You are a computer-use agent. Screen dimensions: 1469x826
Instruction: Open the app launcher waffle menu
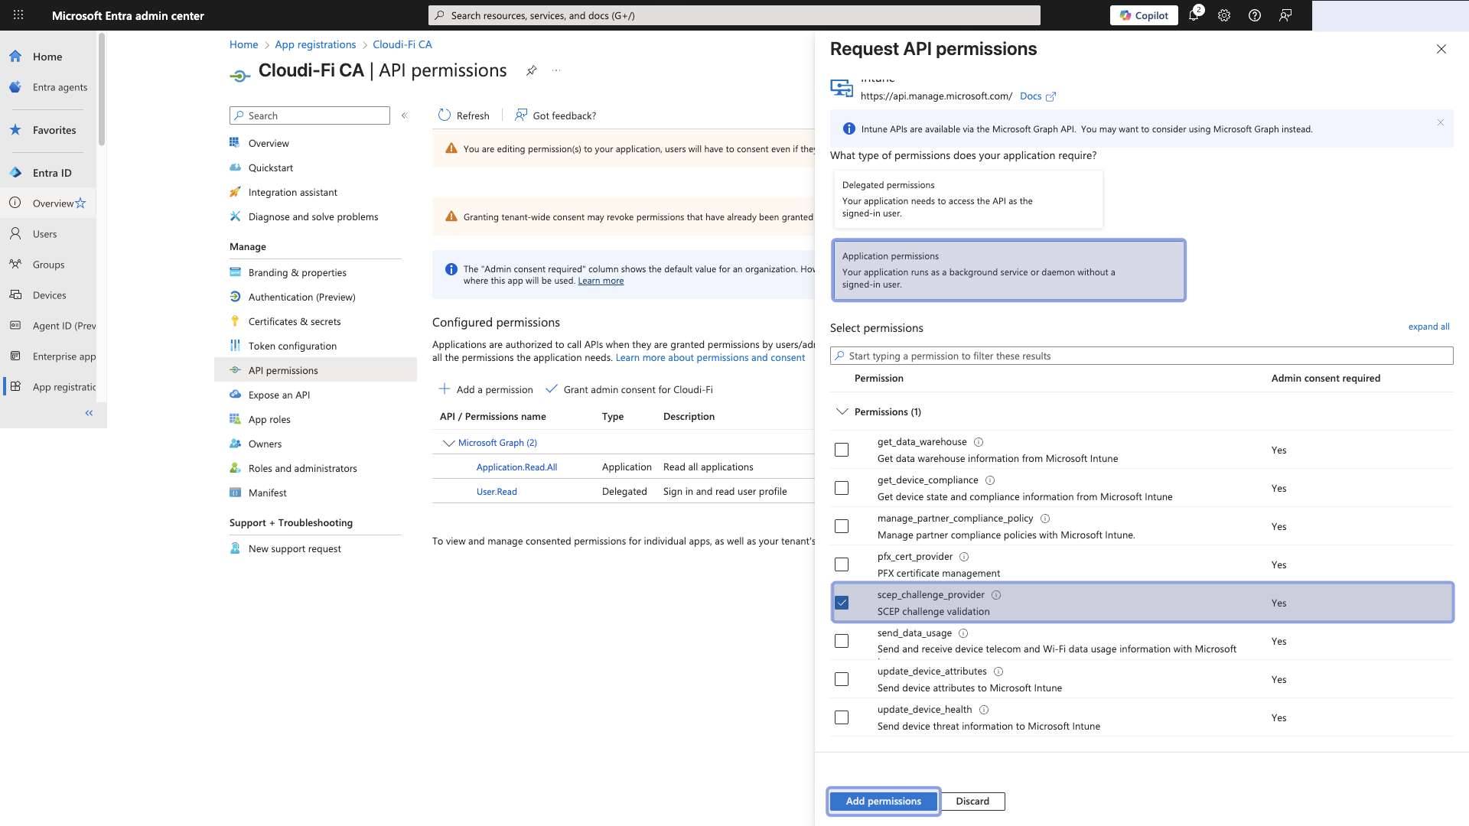point(17,15)
